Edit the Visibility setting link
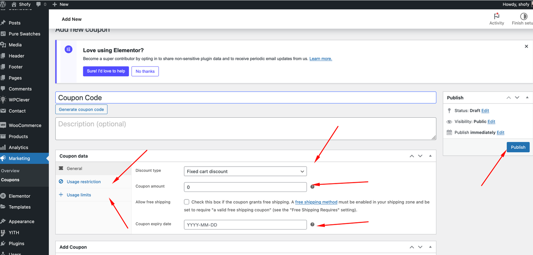 (x=491, y=122)
